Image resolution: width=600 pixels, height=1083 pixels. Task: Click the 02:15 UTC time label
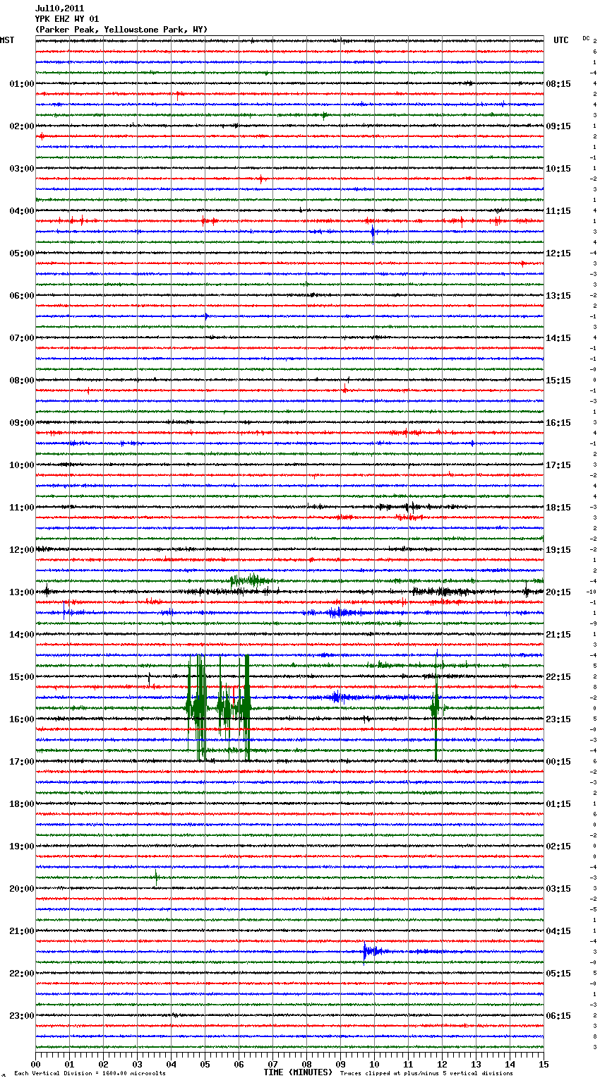(558, 846)
